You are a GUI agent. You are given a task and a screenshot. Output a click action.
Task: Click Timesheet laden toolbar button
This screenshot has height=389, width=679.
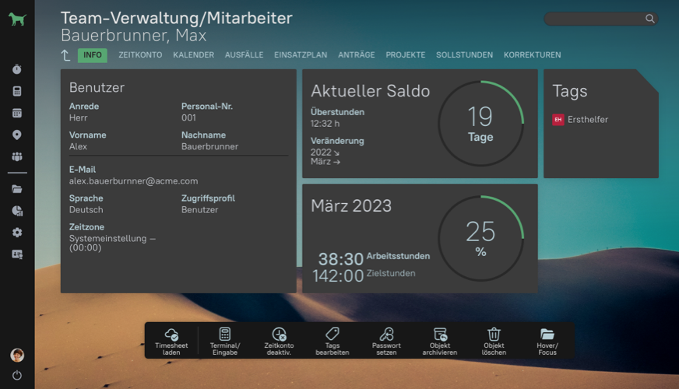pyautogui.click(x=171, y=341)
